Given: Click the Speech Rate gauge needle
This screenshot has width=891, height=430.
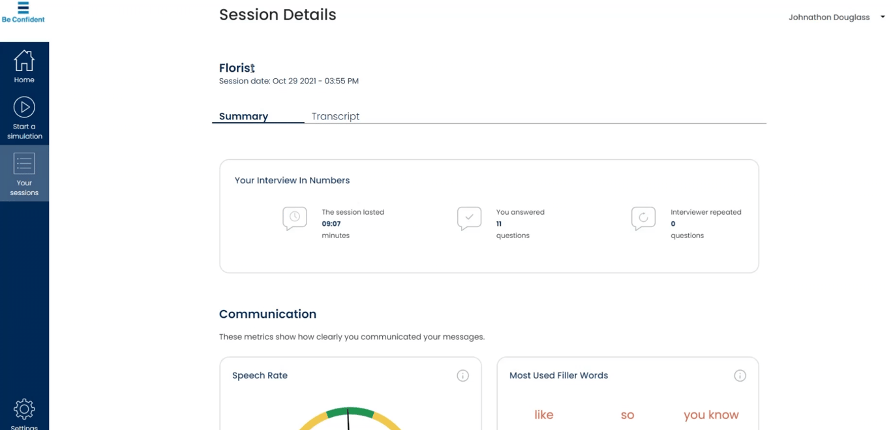Looking at the screenshot, I should [348, 419].
